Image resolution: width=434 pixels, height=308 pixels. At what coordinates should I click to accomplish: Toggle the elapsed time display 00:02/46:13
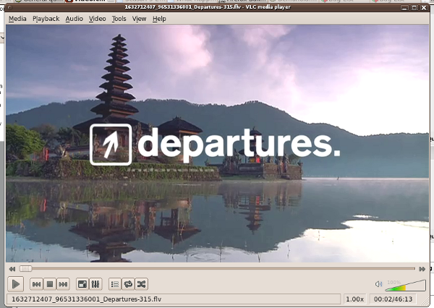coord(393,299)
